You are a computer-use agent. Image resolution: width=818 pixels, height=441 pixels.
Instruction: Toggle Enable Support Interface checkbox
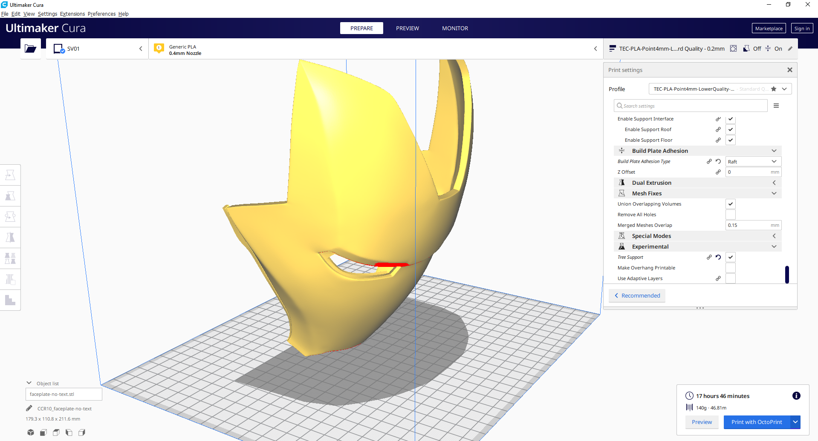[x=731, y=119]
